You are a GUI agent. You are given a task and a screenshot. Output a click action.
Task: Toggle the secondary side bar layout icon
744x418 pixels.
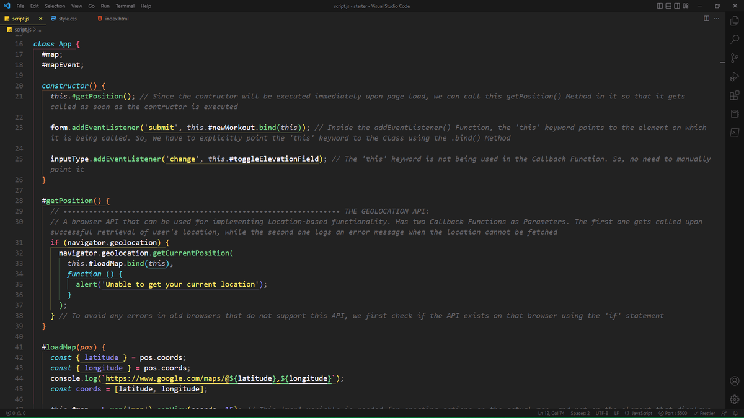[677, 6]
